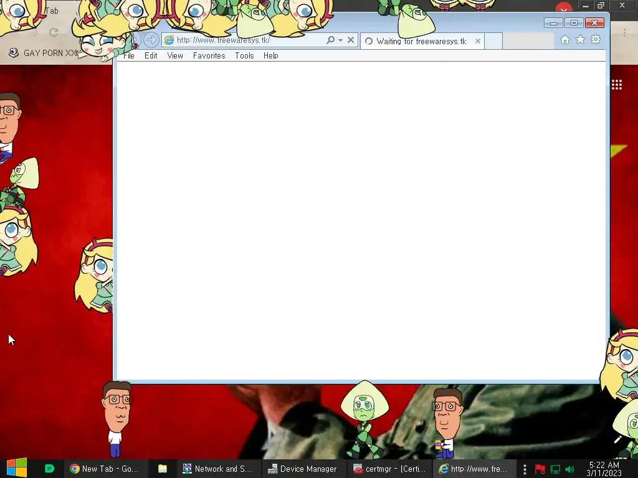
Task: Open a new tab in Internet Explorer
Action: click(493, 41)
